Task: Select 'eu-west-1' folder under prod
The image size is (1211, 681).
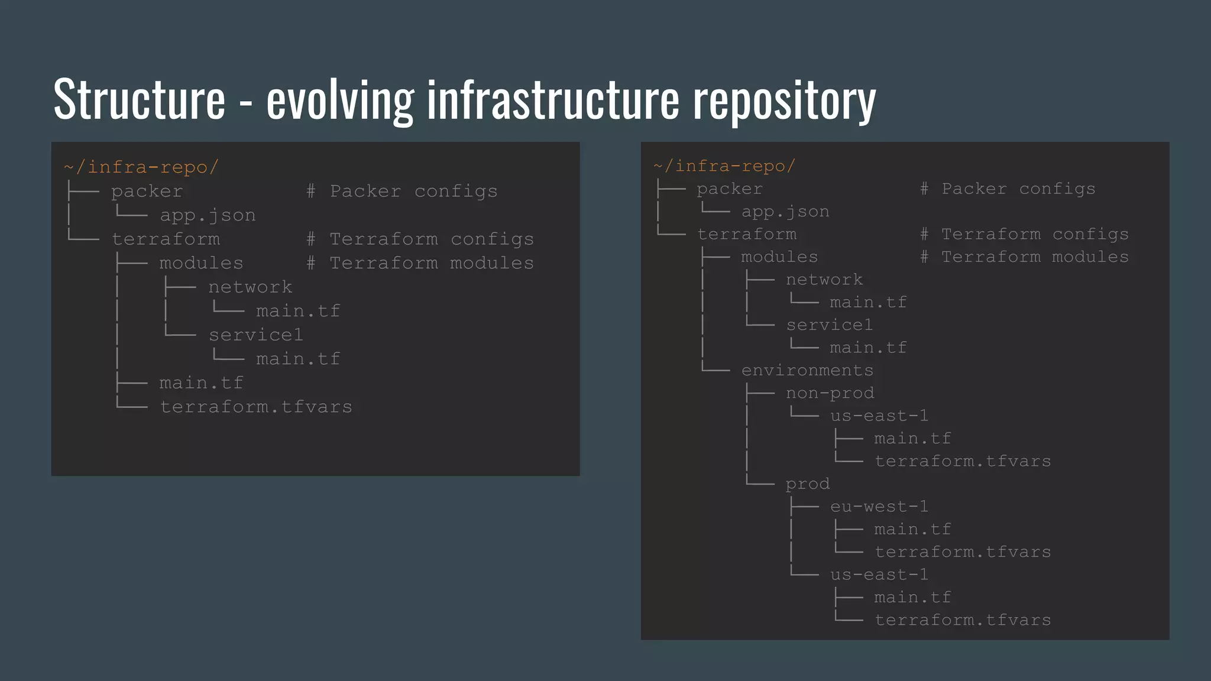Action: point(879,507)
